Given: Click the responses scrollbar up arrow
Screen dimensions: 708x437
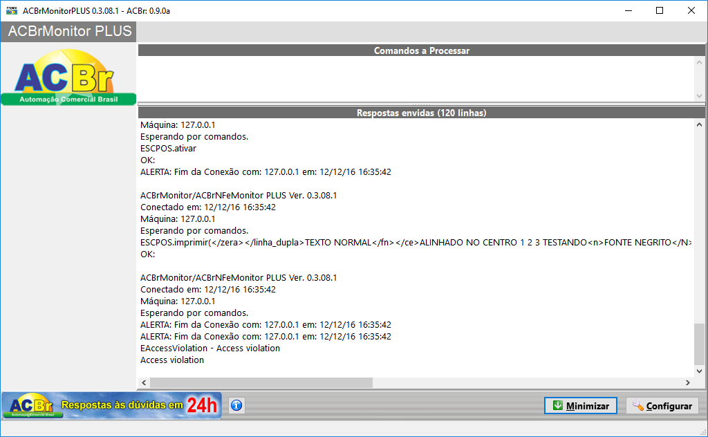Looking at the screenshot, I should [x=699, y=124].
